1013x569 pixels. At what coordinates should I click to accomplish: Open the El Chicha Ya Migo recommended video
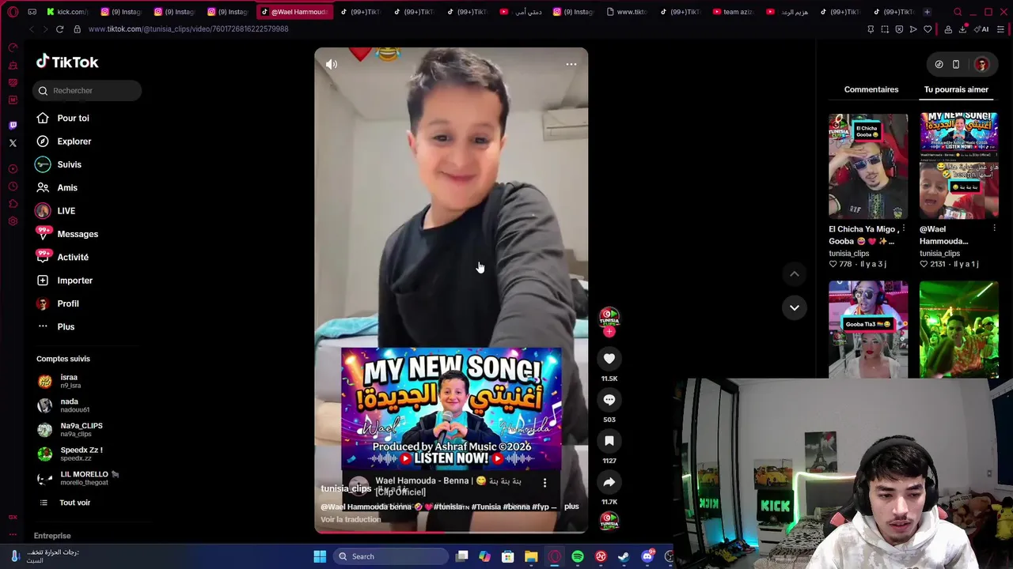[868, 166]
